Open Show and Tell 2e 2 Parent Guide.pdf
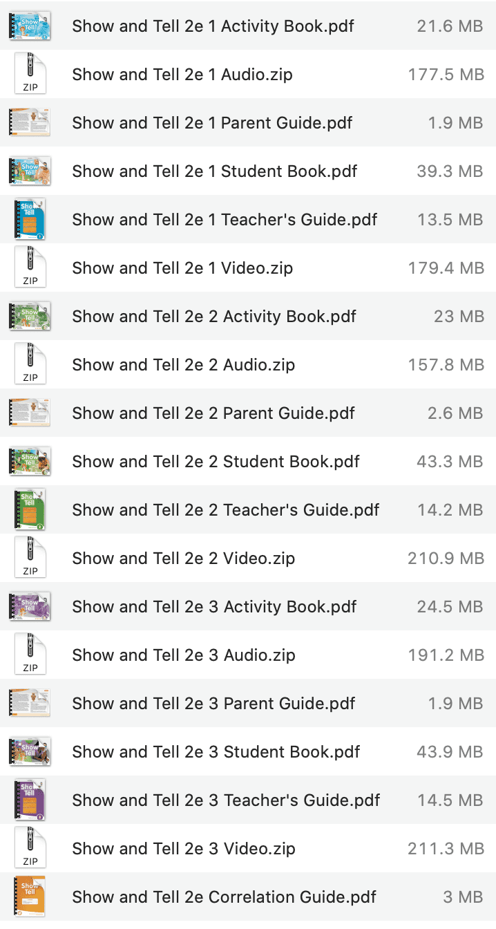This screenshot has height=929, width=496. tap(211, 413)
